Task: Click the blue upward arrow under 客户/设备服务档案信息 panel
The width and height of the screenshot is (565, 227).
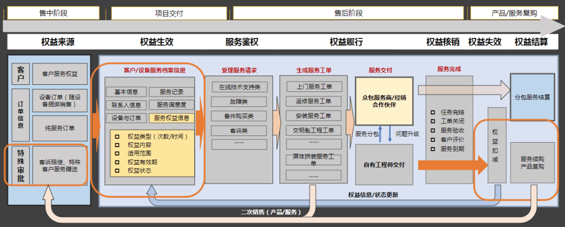Action: (151, 190)
